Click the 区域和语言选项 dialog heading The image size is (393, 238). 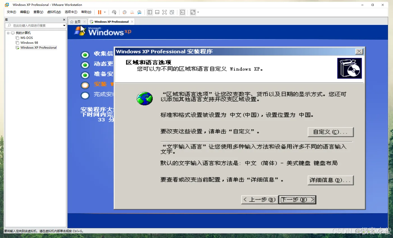click(x=148, y=62)
